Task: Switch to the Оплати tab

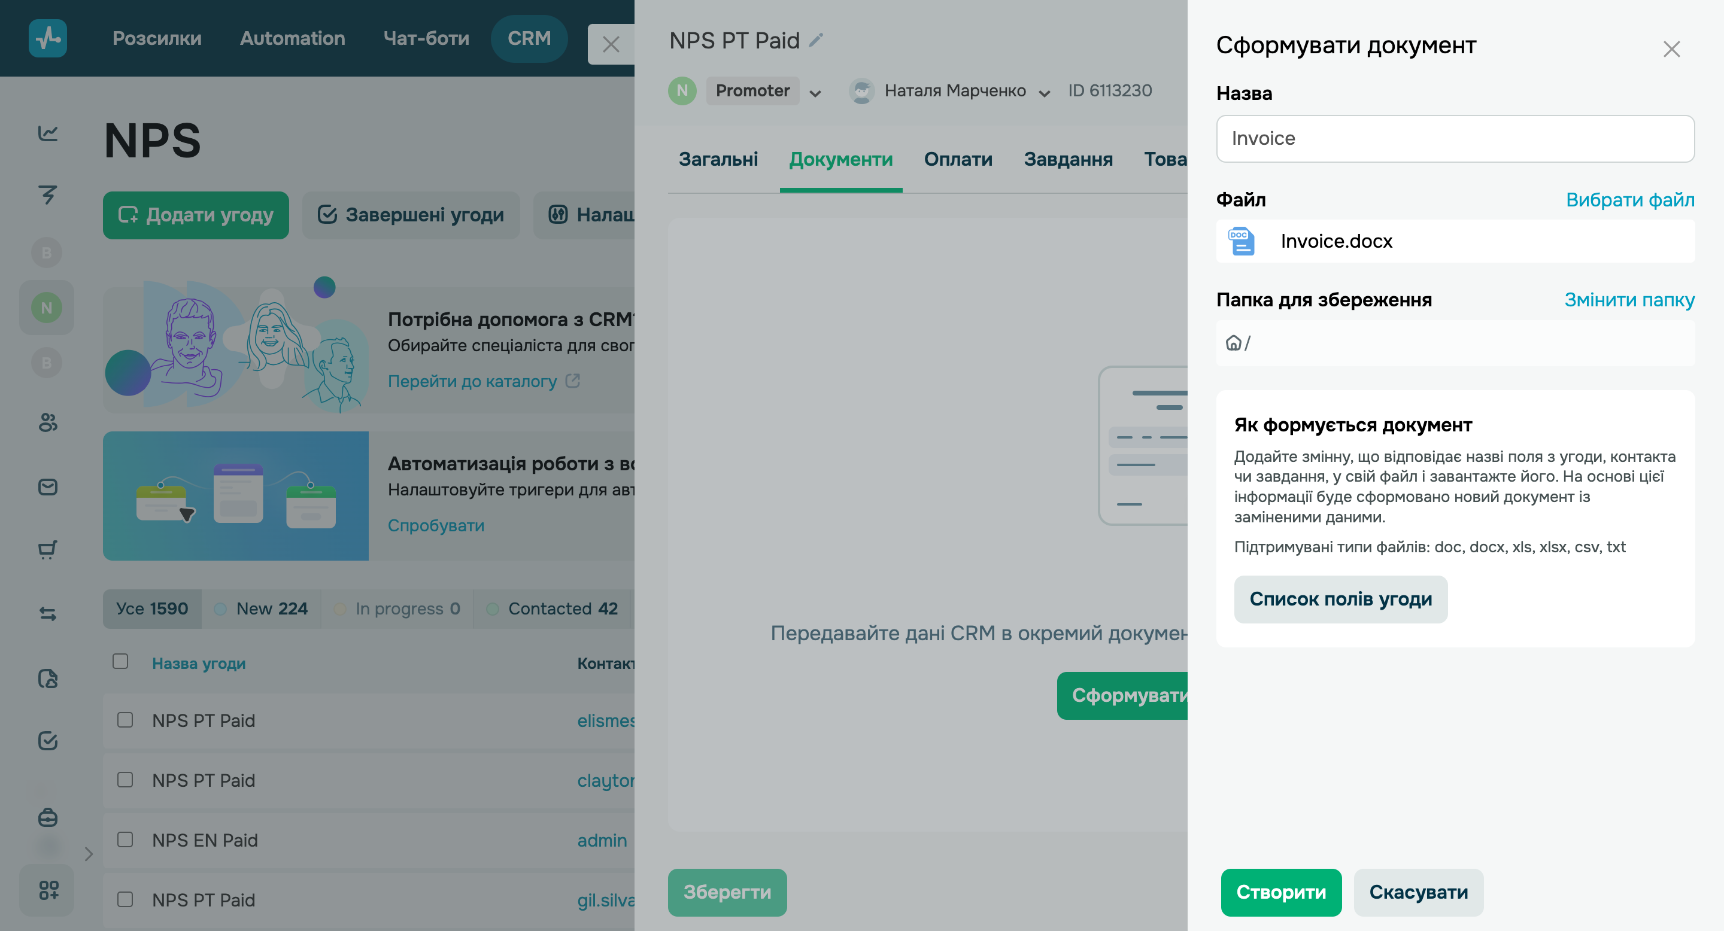Action: coord(958,159)
